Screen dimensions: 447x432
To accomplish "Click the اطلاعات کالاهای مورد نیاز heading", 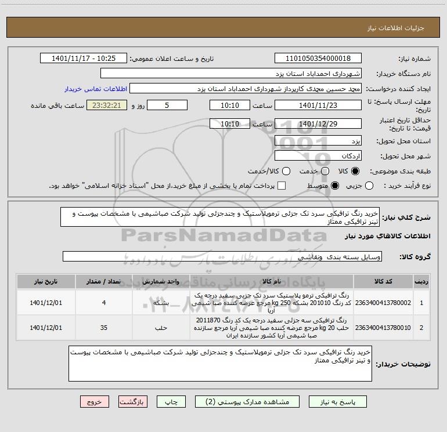I will (387, 236).
